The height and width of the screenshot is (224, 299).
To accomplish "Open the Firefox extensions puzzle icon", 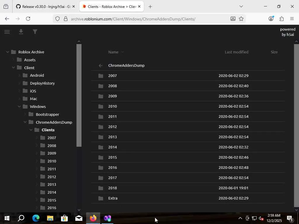I will (281, 19).
